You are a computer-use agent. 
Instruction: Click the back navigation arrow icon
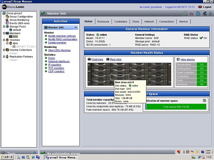205,13
